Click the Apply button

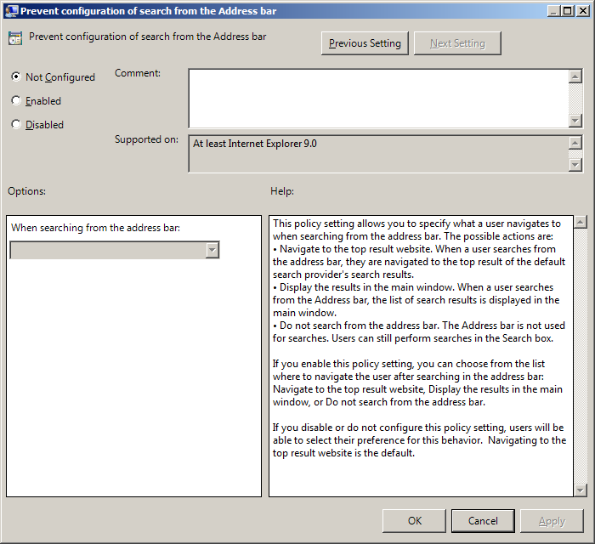pyautogui.click(x=552, y=520)
